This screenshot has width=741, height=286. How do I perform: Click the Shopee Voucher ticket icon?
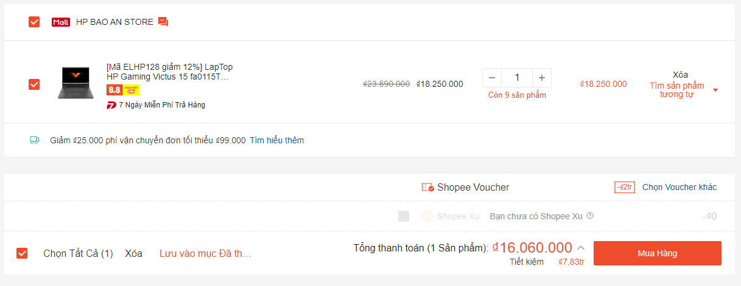[x=428, y=187]
